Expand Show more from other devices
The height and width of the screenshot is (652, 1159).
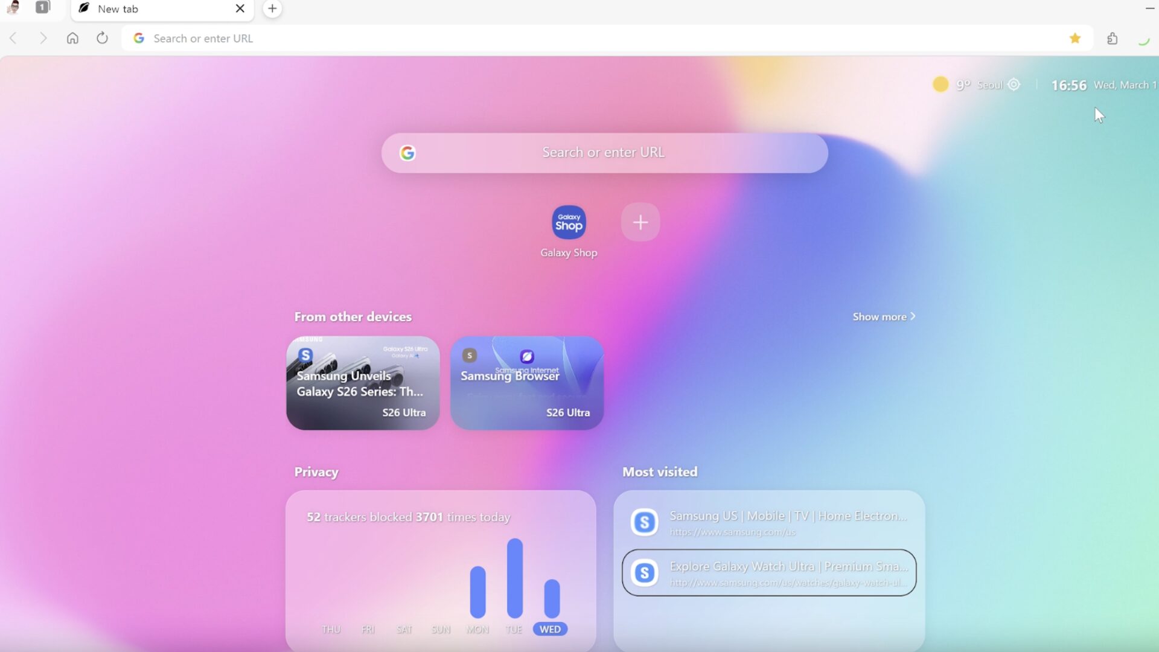point(883,316)
